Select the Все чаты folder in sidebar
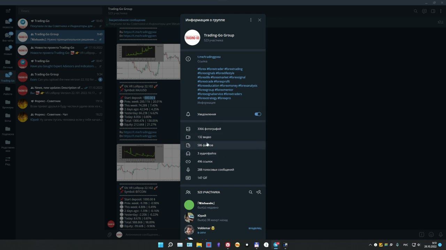 (x=8, y=37)
